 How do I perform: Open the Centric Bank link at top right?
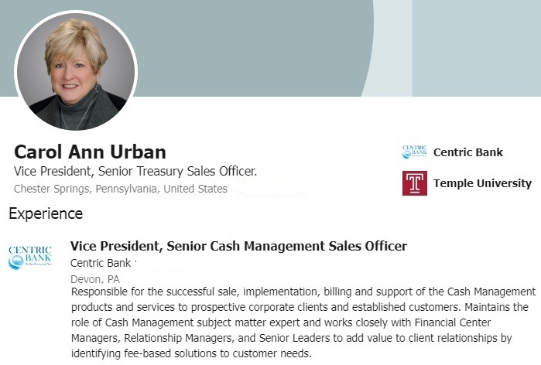(467, 152)
